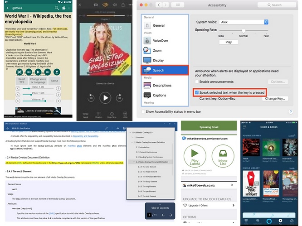302x226 pixels.
Task: Select Descriptions in Accessibility sidebar
Action: point(165,85)
